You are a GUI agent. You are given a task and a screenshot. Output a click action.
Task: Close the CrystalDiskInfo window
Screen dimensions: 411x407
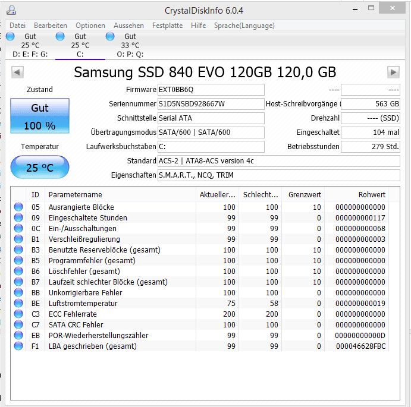tap(393, 8)
